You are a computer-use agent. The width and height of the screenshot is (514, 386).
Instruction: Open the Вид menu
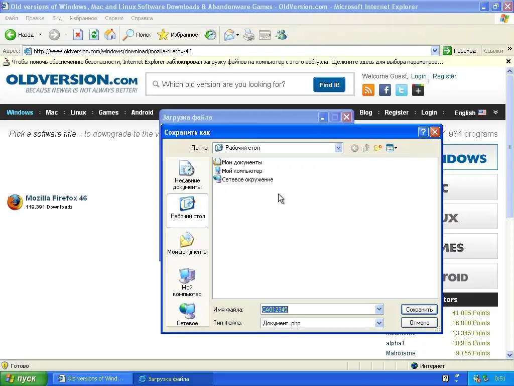(57, 18)
